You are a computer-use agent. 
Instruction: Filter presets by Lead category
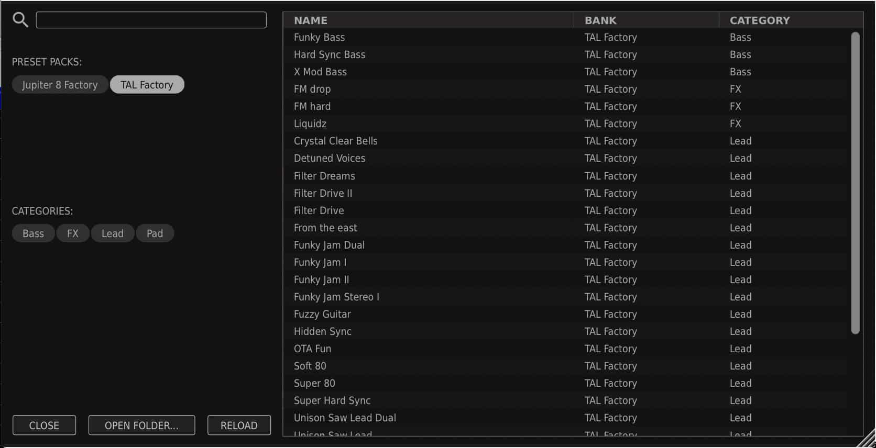point(113,233)
